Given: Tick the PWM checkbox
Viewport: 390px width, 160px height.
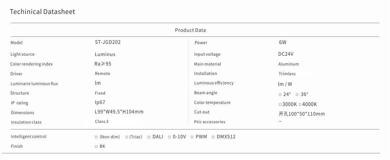Looking at the screenshot, I should pyautogui.click(x=192, y=137).
